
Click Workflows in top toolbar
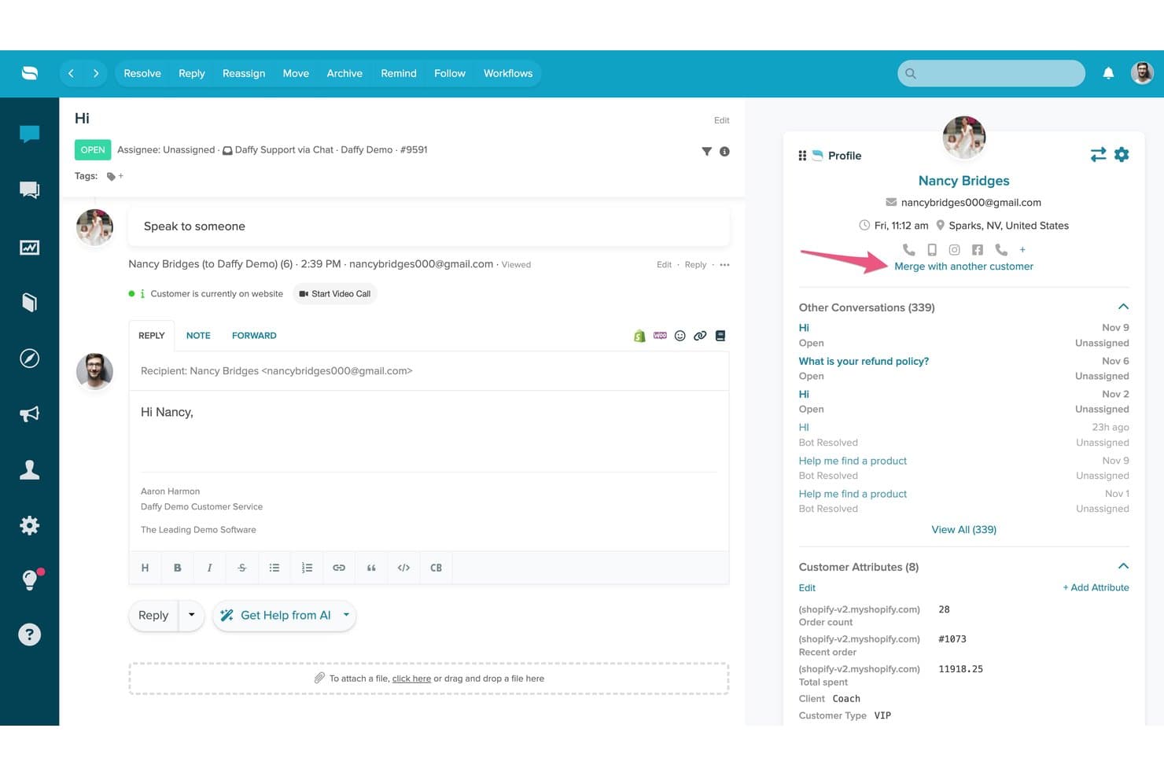point(508,73)
